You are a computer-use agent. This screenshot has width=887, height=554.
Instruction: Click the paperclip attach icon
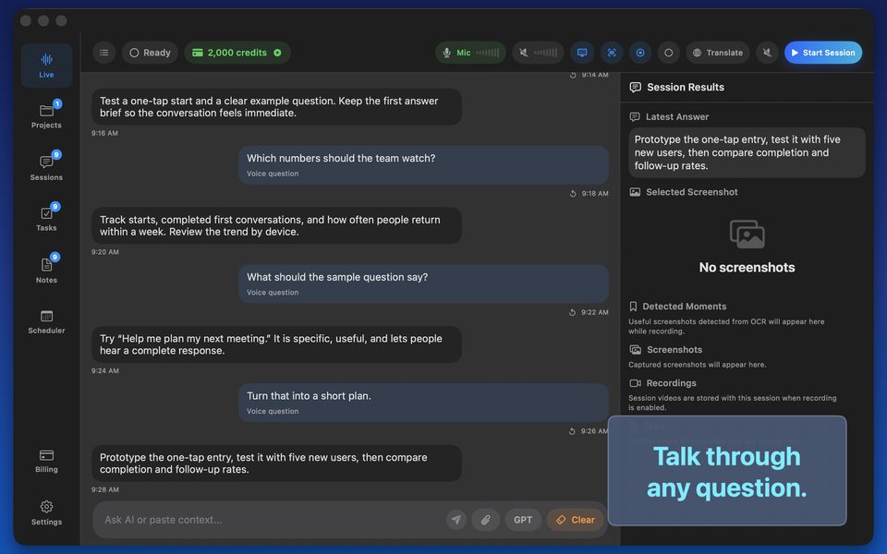pos(485,520)
